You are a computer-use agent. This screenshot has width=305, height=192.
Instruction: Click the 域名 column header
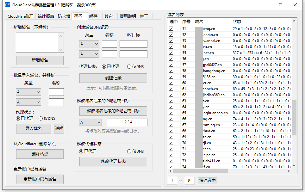[212, 22]
